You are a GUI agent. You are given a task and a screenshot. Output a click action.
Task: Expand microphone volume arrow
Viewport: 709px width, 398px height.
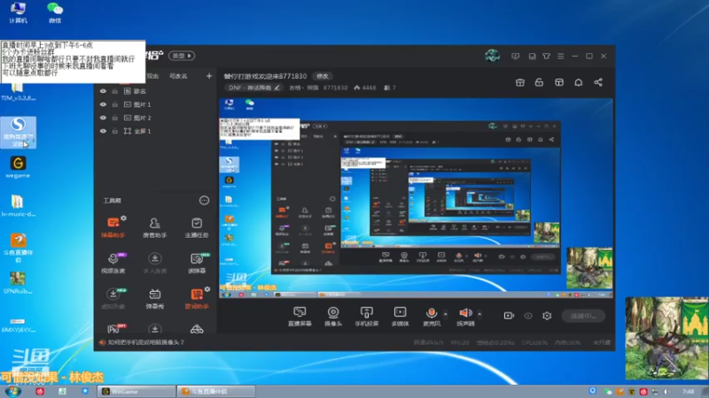pyautogui.click(x=446, y=314)
